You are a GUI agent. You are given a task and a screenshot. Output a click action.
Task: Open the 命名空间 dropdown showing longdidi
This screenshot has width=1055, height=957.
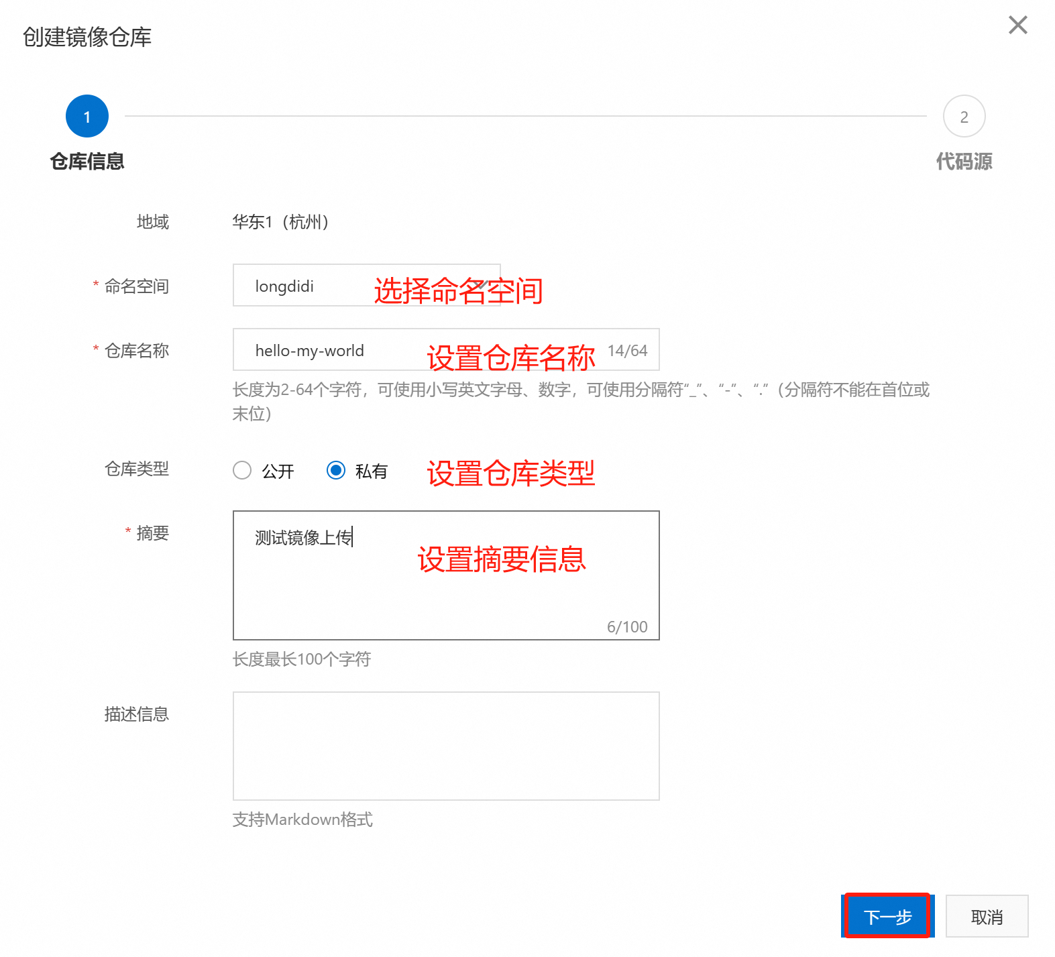click(366, 285)
